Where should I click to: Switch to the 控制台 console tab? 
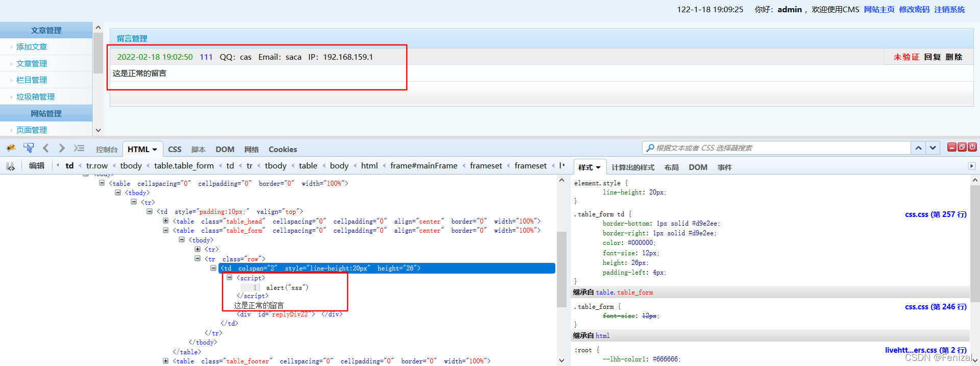[107, 150]
